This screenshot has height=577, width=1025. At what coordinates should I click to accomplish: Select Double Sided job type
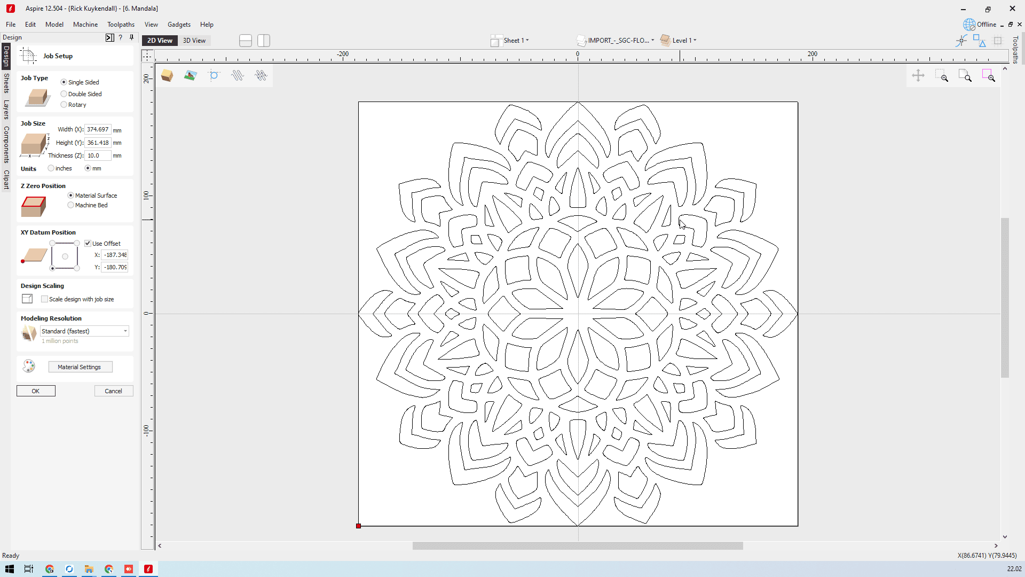(64, 94)
